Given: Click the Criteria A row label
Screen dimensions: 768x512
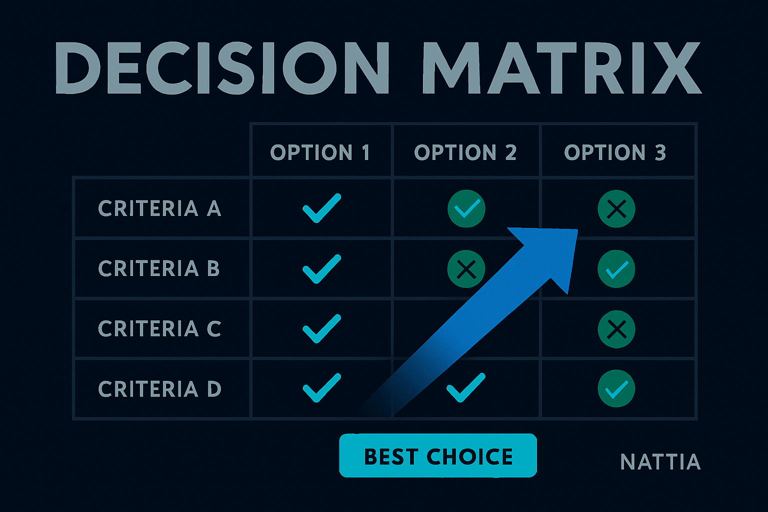Looking at the screenshot, I should [159, 208].
